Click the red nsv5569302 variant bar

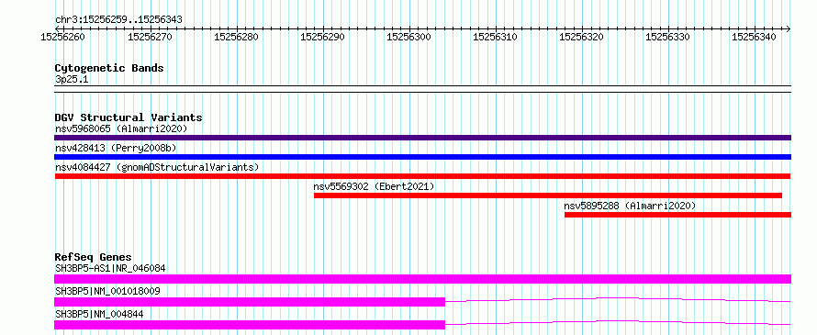click(548, 195)
